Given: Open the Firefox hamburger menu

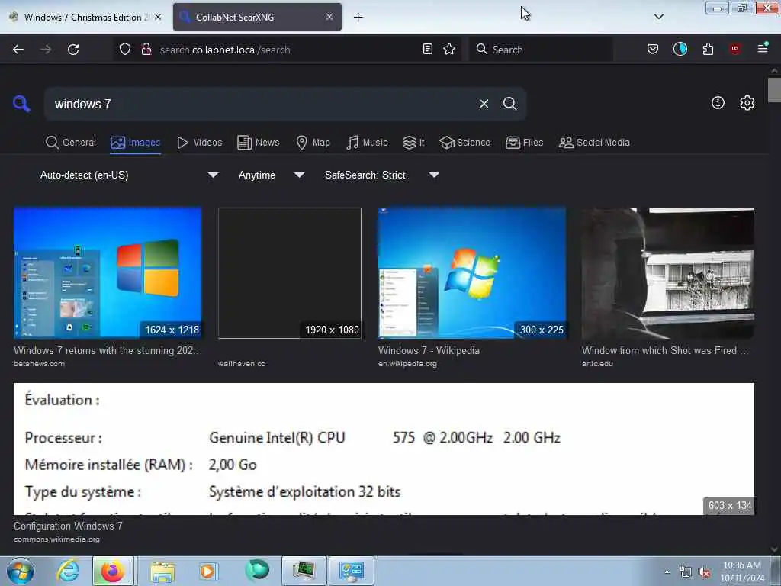Looking at the screenshot, I should click(x=763, y=48).
